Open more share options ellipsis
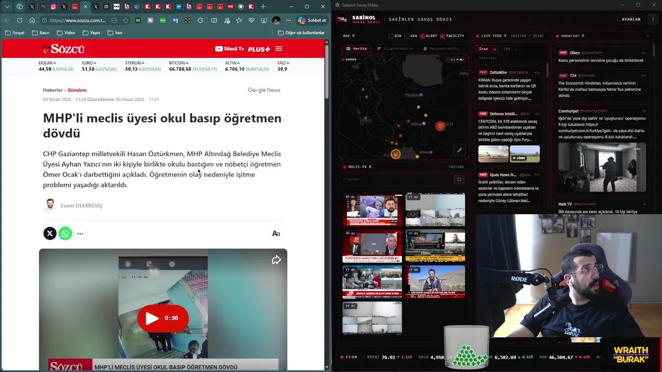Screen dimensions: 662x372 point(80,234)
